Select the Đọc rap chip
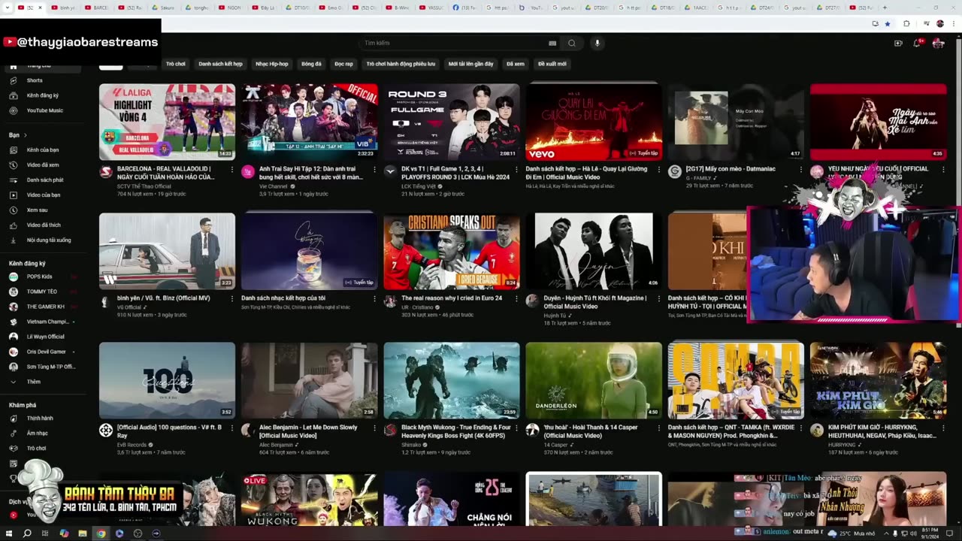The width and height of the screenshot is (962, 541). 343,64
